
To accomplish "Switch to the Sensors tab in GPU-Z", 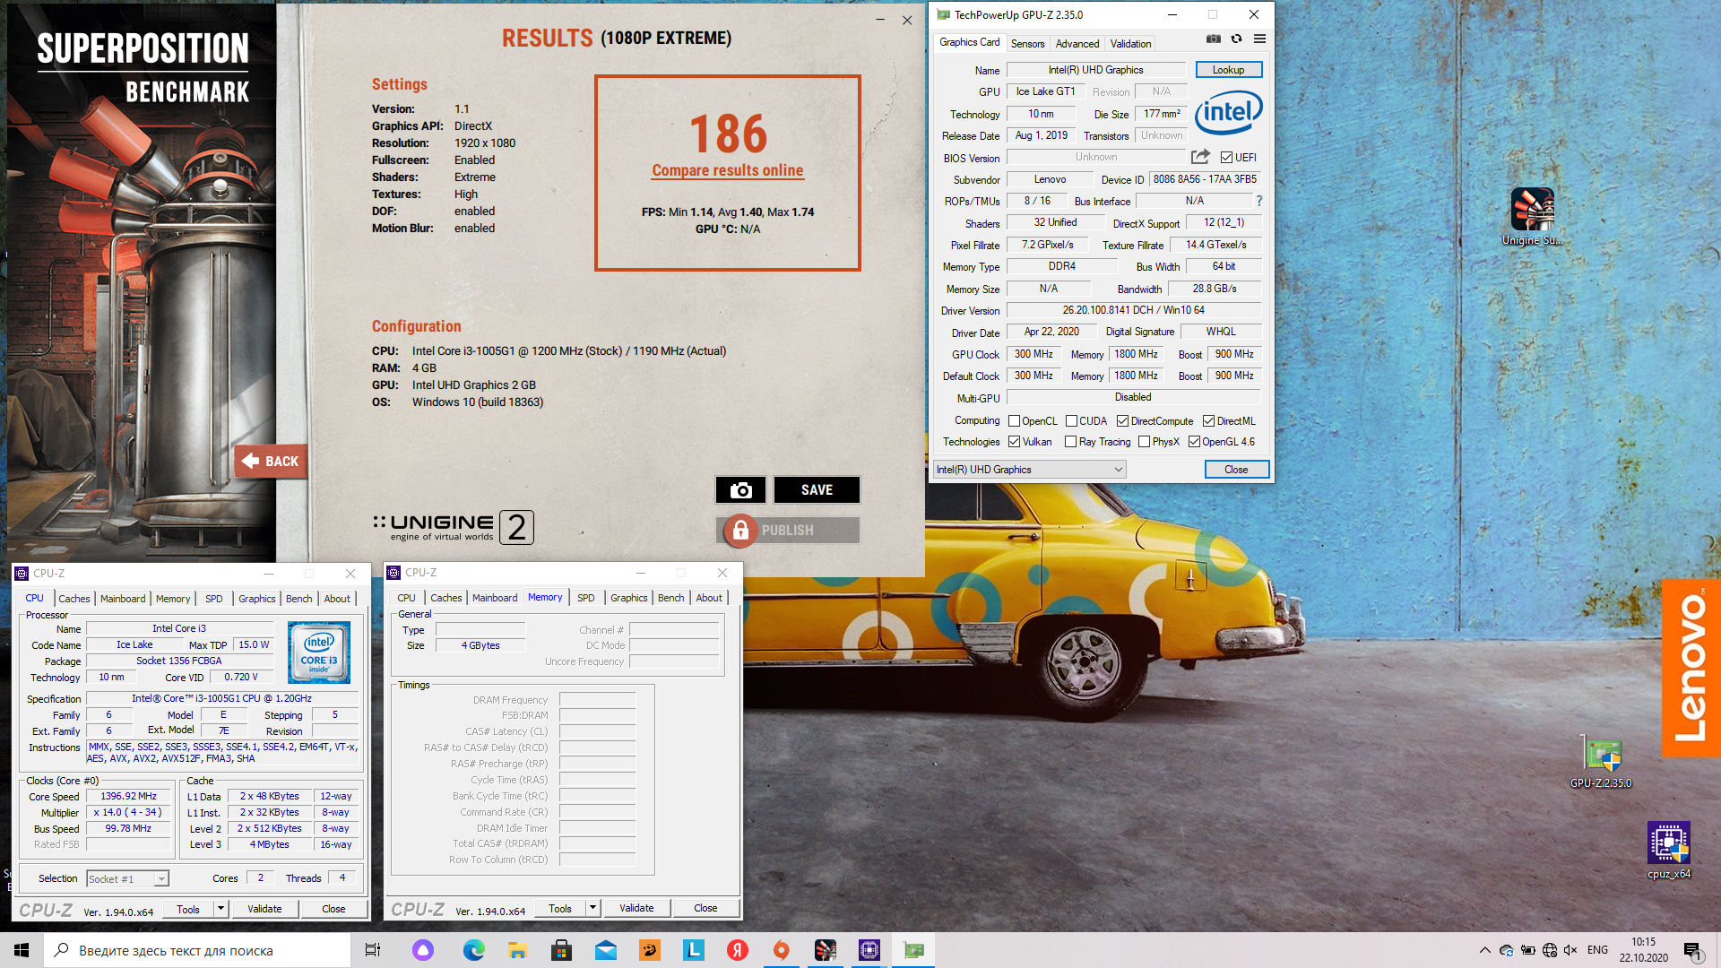I will tap(1027, 44).
